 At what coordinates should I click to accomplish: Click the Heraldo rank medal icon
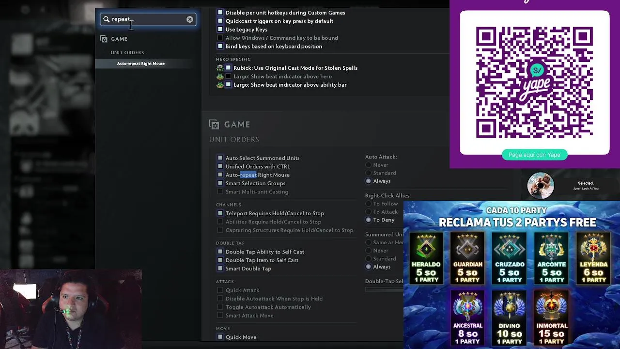click(426, 248)
